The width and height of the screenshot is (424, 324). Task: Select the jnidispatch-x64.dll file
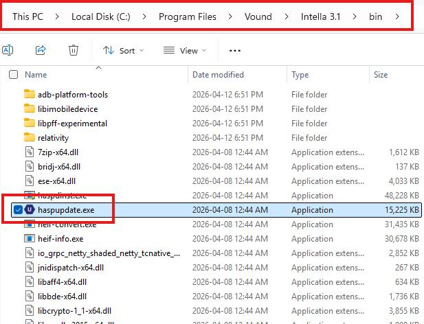[71, 267]
